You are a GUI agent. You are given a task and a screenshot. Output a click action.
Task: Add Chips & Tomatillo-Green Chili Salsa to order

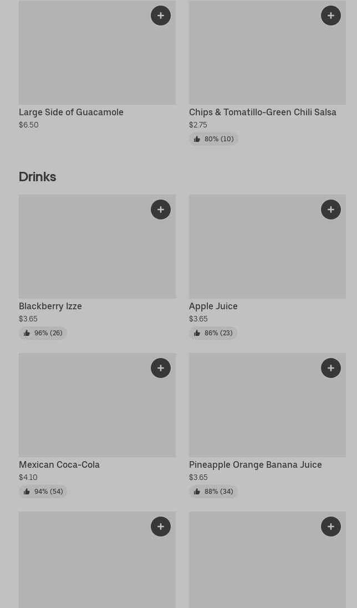click(331, 16)
